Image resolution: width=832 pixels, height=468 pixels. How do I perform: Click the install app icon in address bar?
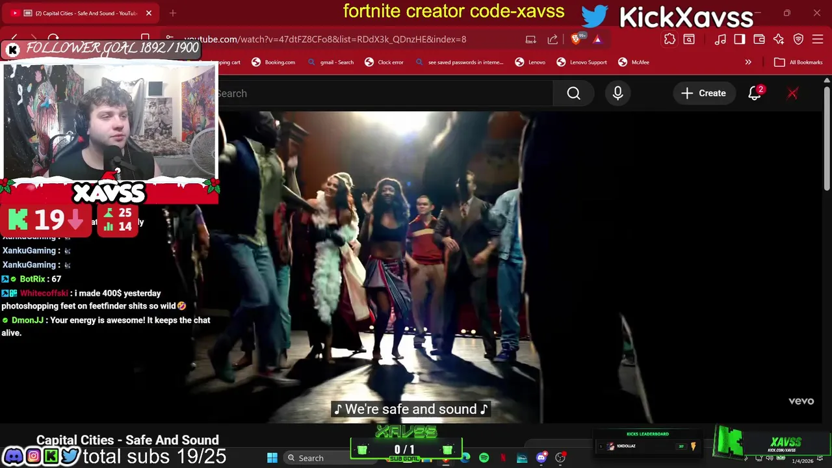pyautogui.click(x=531, y=39)
